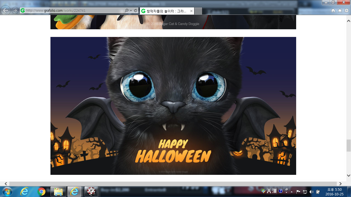The width and height of the screenshot is (351, 197).
Task: Open the Windows Start menu
Action: pyautogui.click(x=7, y=192)
